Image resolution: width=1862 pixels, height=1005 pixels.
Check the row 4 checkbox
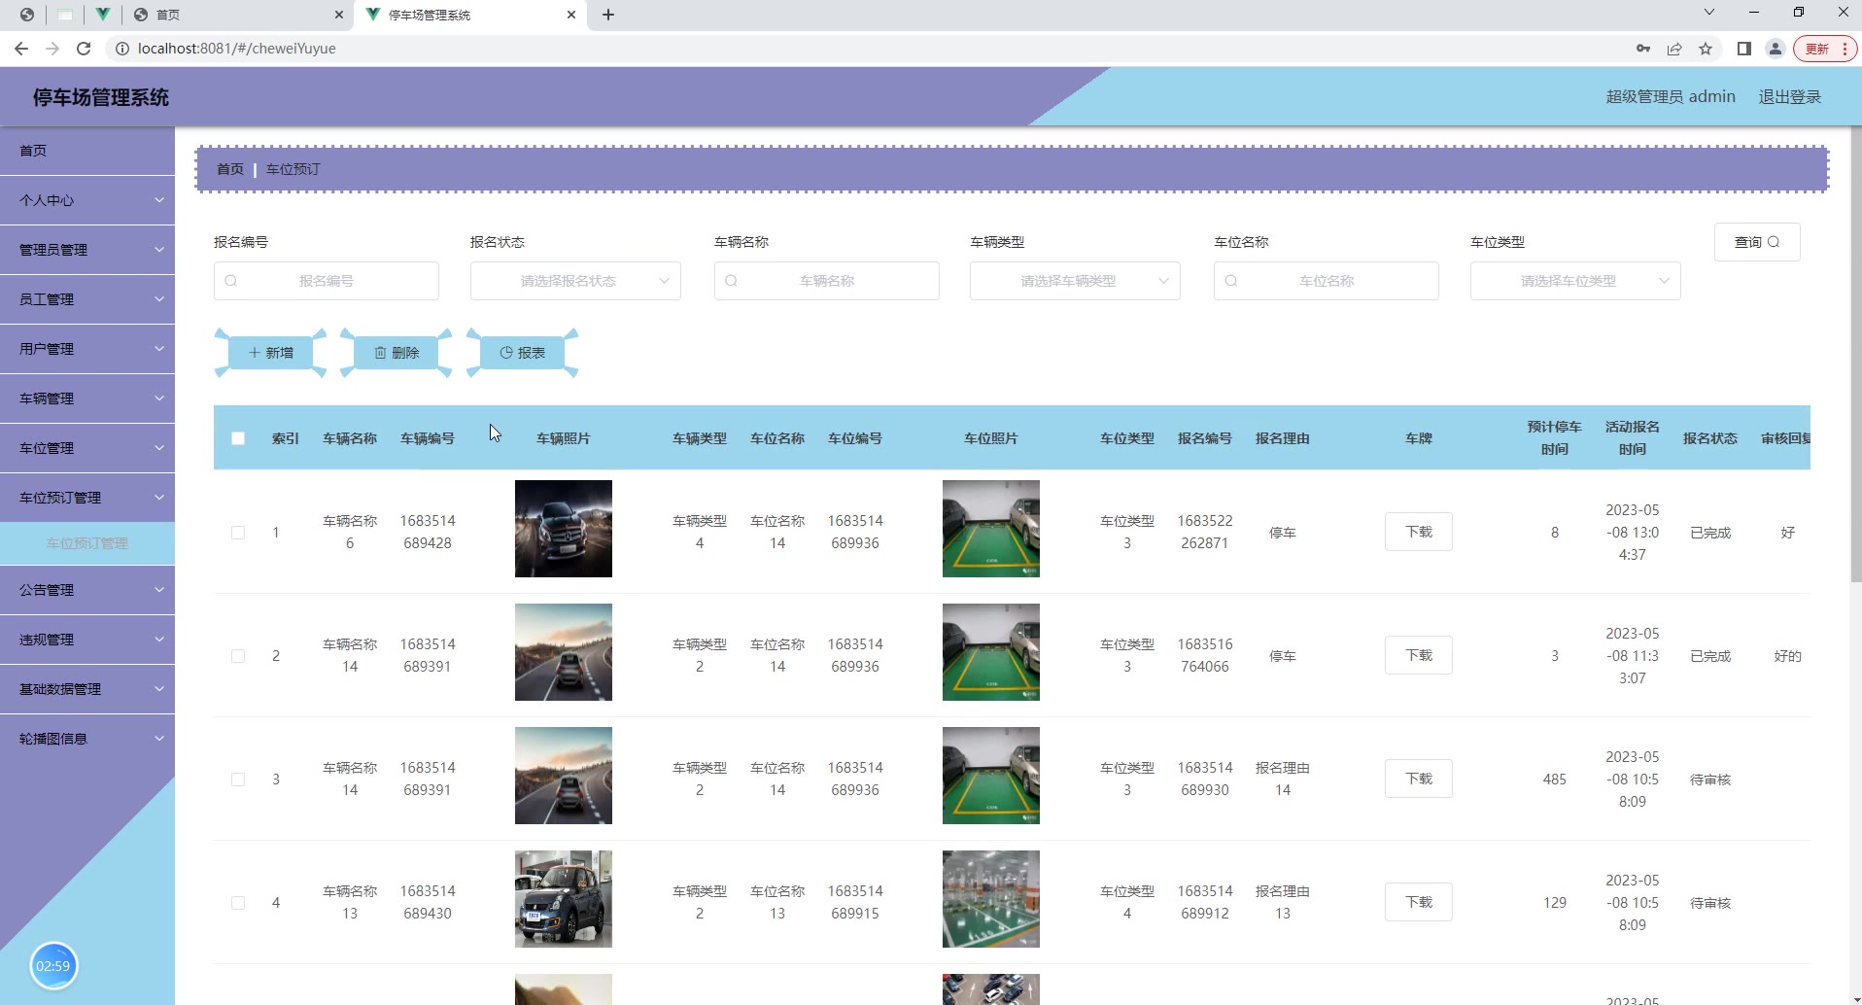(238, 903)
